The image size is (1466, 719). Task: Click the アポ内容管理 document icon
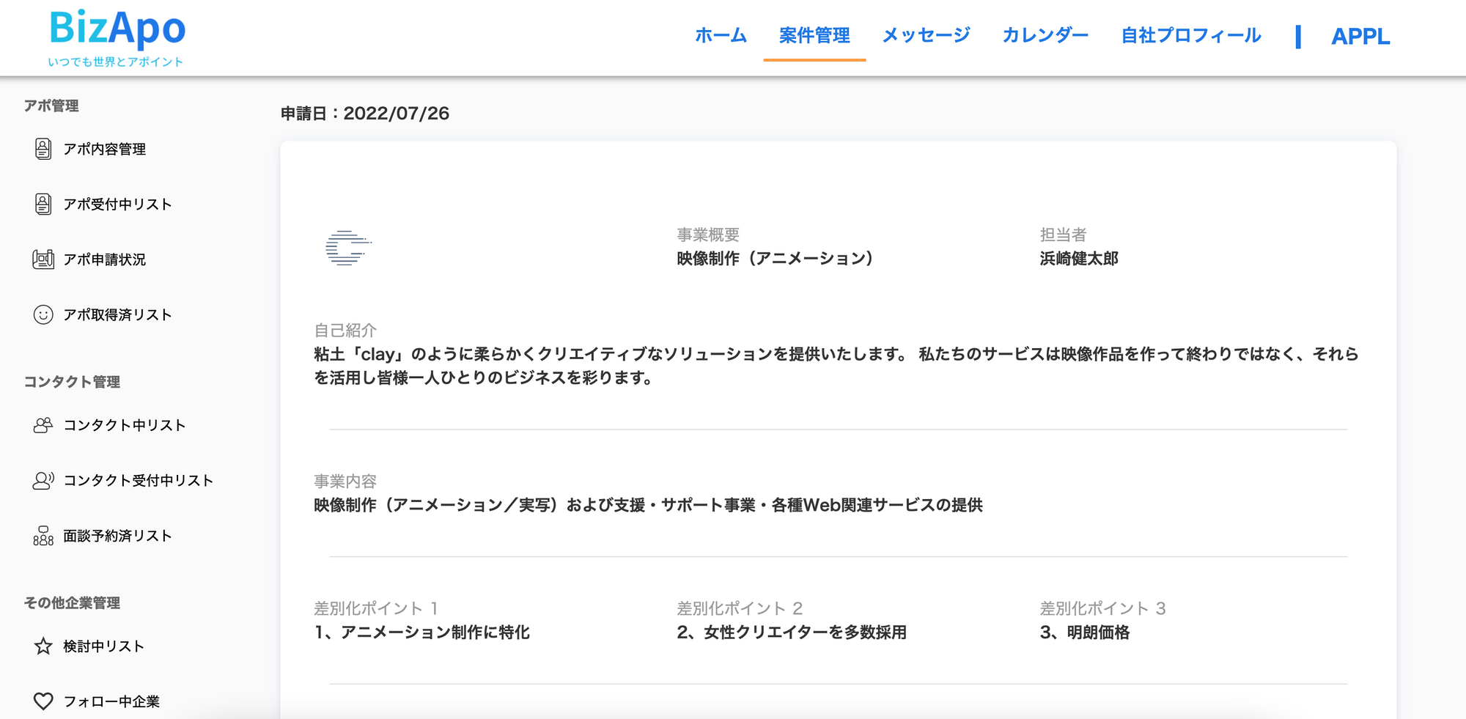pos(43,149)
